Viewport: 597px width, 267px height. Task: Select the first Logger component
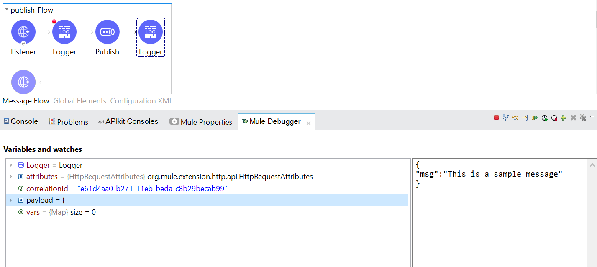pyautogui.click(x=64, y=31)
